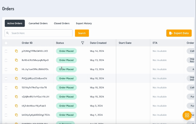Click copy icon for order HLchy1uw5FNct8WA6F0s
Image resolution: width=196 pixels, height=124 pixels.
coord(16,69)
